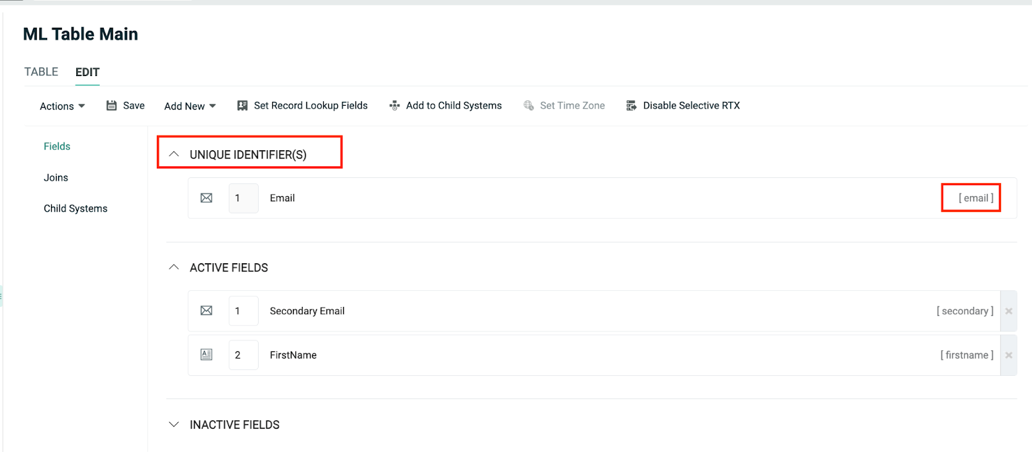The image size is (1032, 452).
Task: Open the Add New dropdown
Action: click(190, 106)
